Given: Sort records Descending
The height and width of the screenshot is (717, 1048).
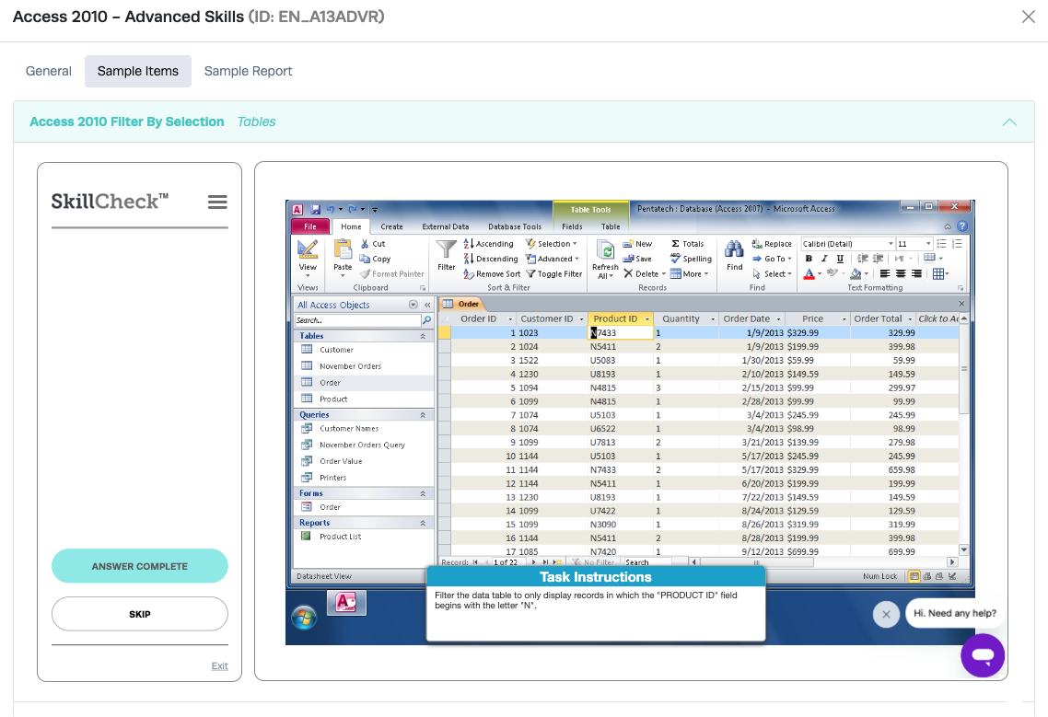Looking at the screenshot, I should coord(491,259).
